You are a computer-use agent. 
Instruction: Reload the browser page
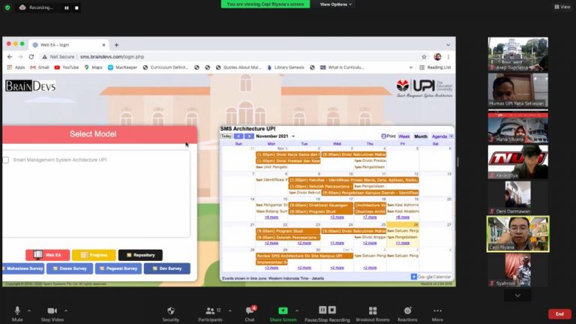31,56
